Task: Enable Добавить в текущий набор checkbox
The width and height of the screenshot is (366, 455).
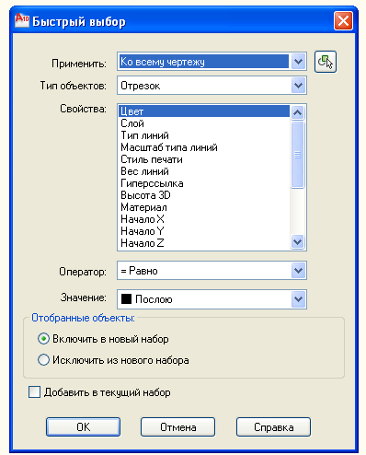Action: (34, 392)
